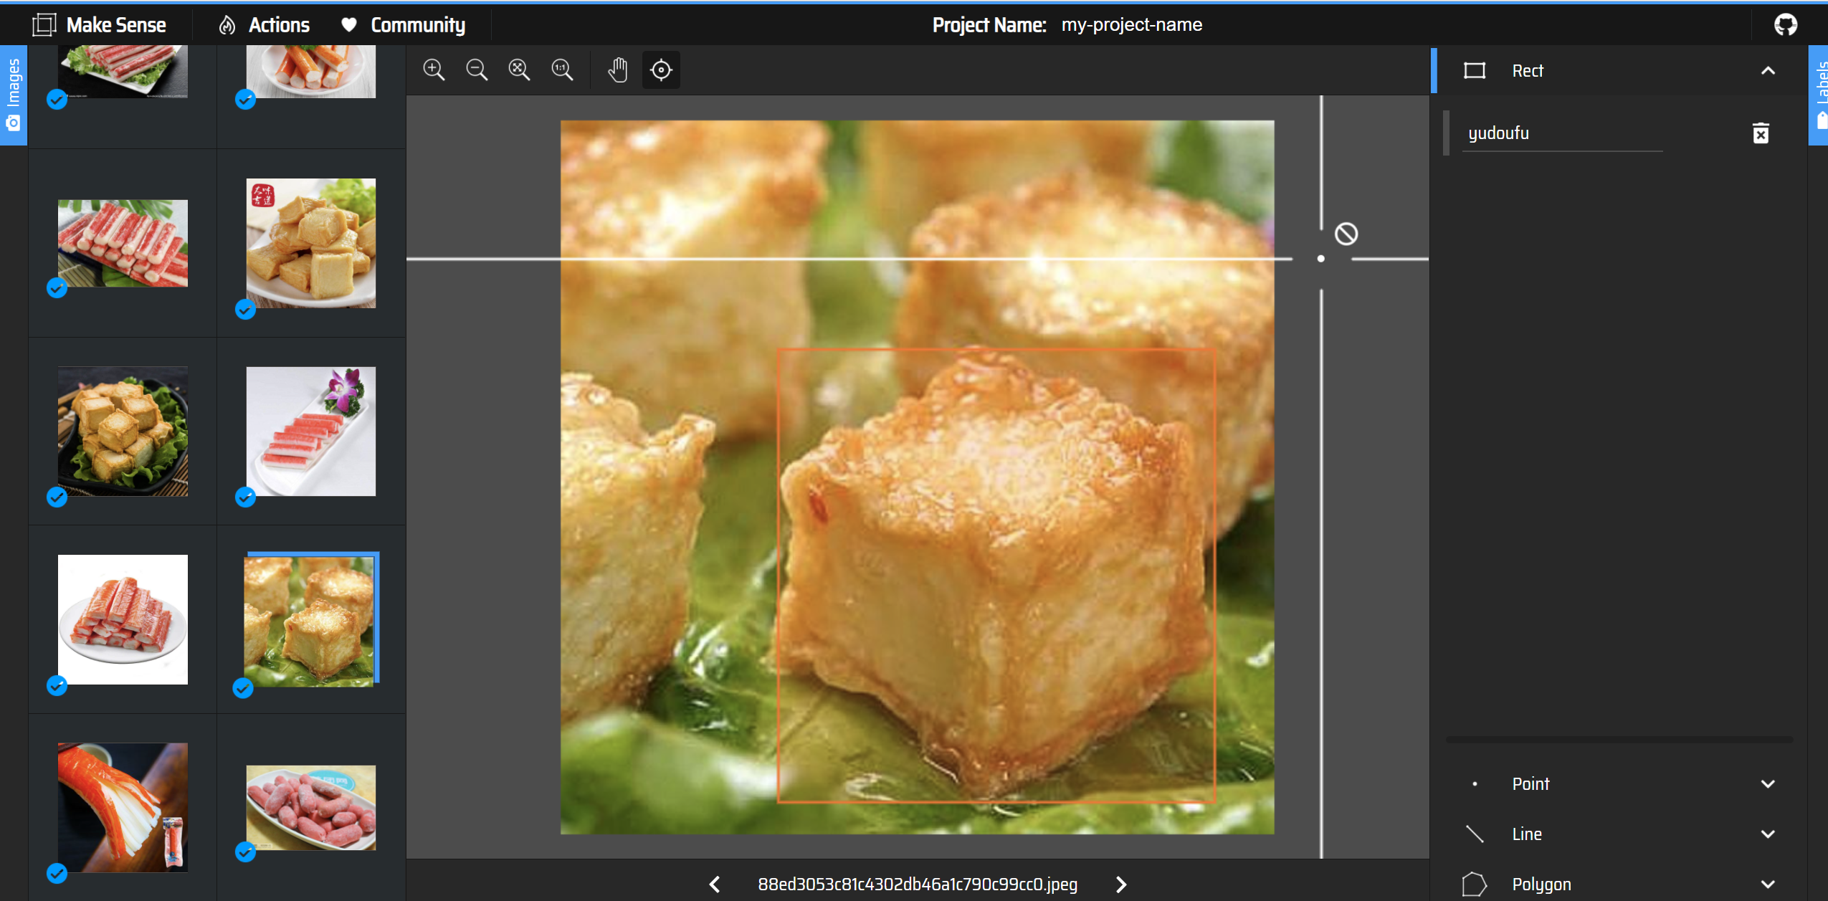Click the 1:1 max zoom icon
Viewport: 1828px width, 901px height.
(x=562, y=70)
